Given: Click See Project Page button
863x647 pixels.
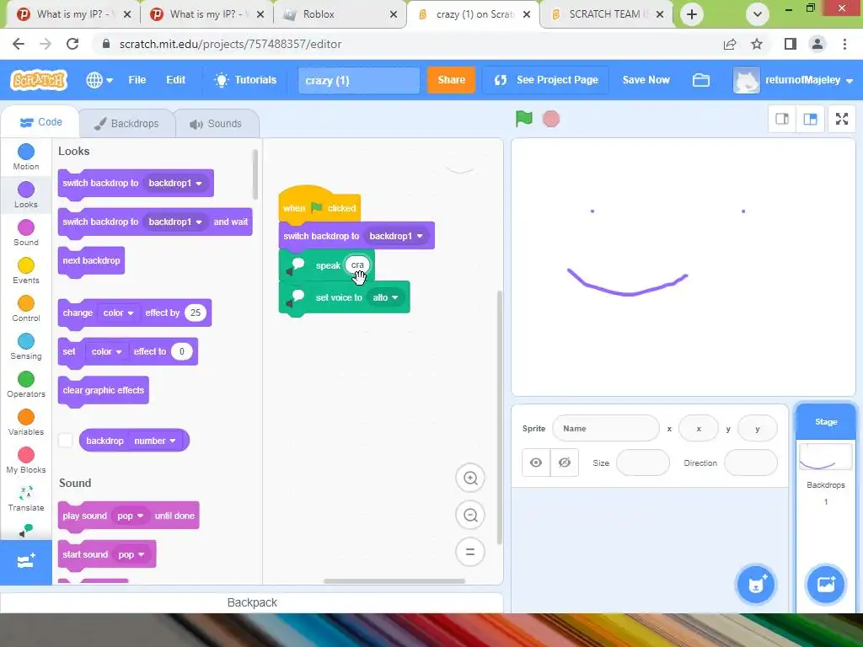Looking at the screenshot, I should pos(545,80).
